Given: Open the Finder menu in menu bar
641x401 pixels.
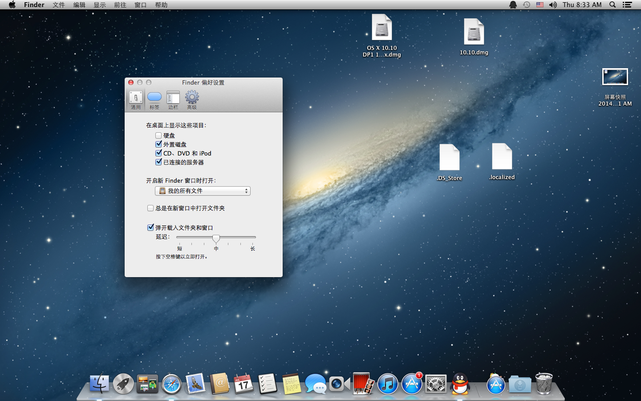Looking at the screenshot, I should tap(34, 5).
